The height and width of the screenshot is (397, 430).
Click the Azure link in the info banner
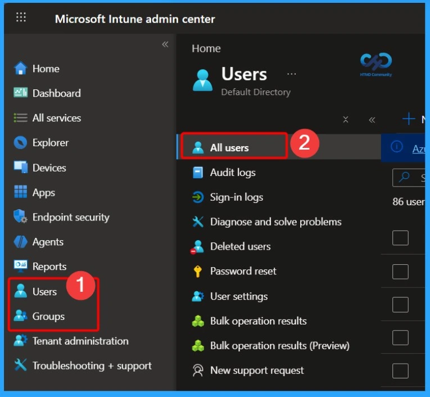click(419, 148)
